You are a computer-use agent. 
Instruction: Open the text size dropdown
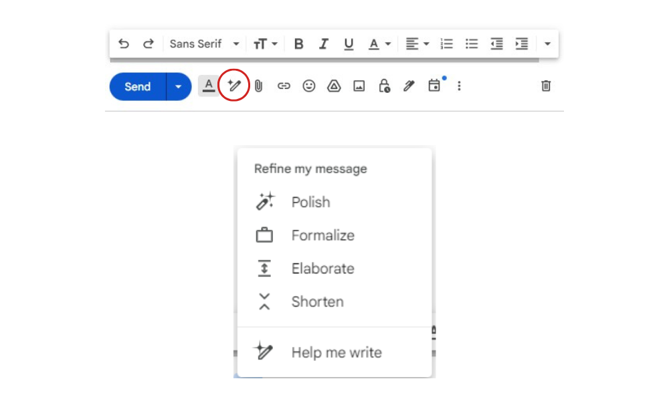pyautogui.click(x=266, y=43)
